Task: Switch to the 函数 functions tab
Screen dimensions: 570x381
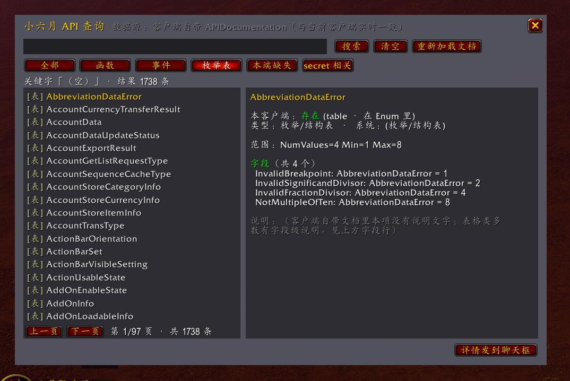Action: [105, 65]
